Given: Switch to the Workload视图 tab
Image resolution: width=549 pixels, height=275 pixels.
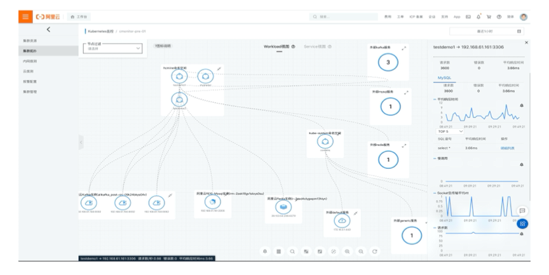Looking at the screenshot, I should (276, 46).
